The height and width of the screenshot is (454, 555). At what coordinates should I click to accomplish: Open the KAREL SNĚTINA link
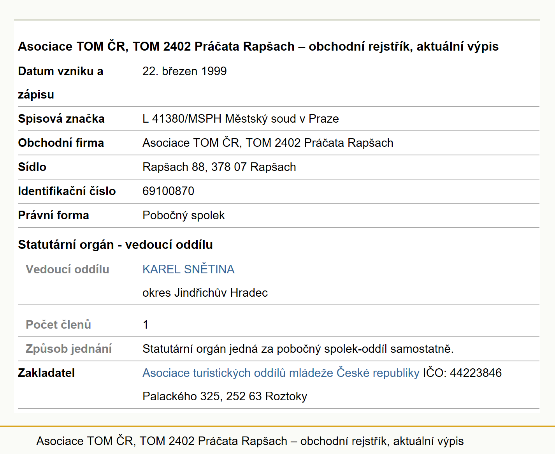(x=188, y=269)
